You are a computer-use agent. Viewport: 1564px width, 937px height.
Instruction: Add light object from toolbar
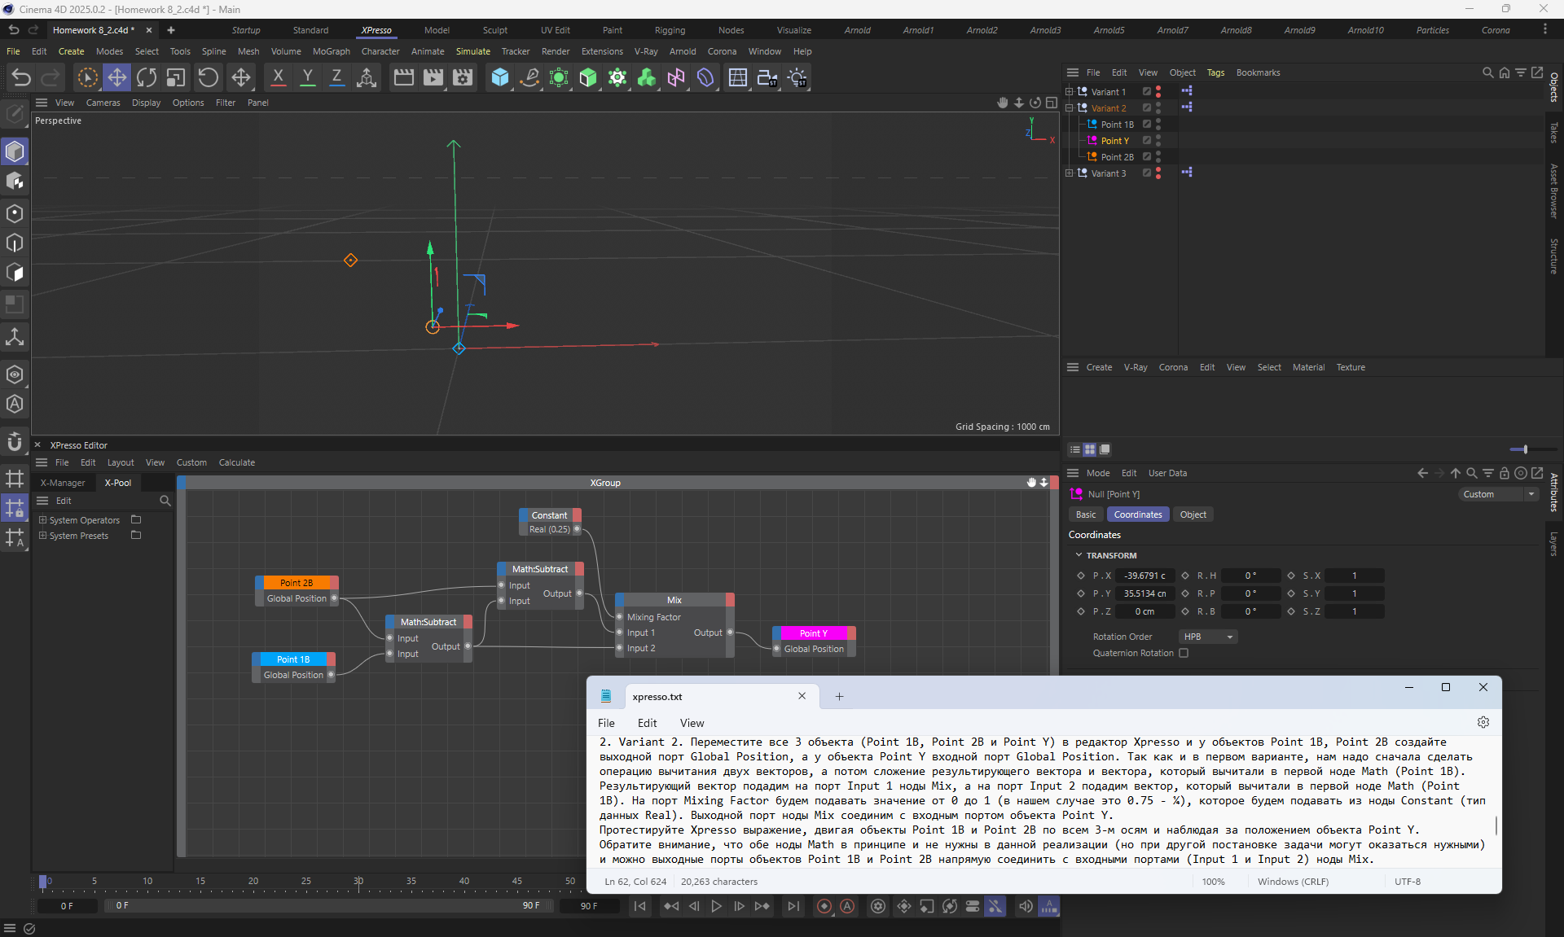click(797, 77)
